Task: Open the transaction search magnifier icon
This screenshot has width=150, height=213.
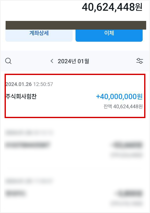Action: (8, 61)
